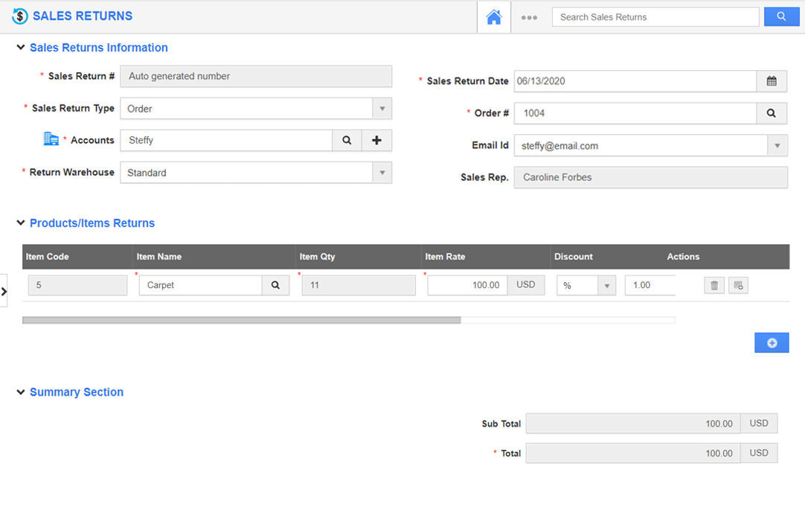Click the add note icon beside trash
Screen dimensions: 805x513
(x=738, y=285)
